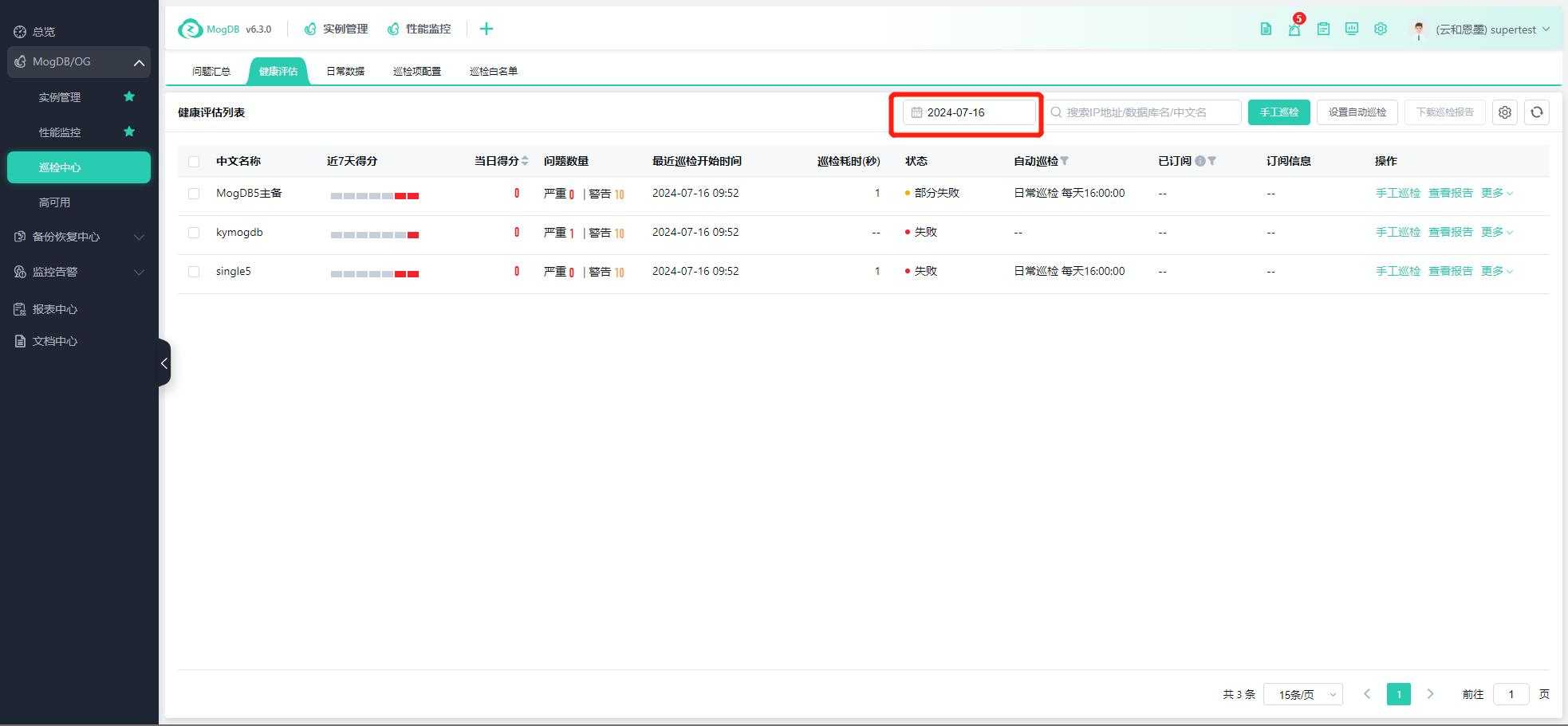Click the go-to page number field
Viewport: 1568px width, 726px height.
pyautogui.click(x=1511, y=694)
